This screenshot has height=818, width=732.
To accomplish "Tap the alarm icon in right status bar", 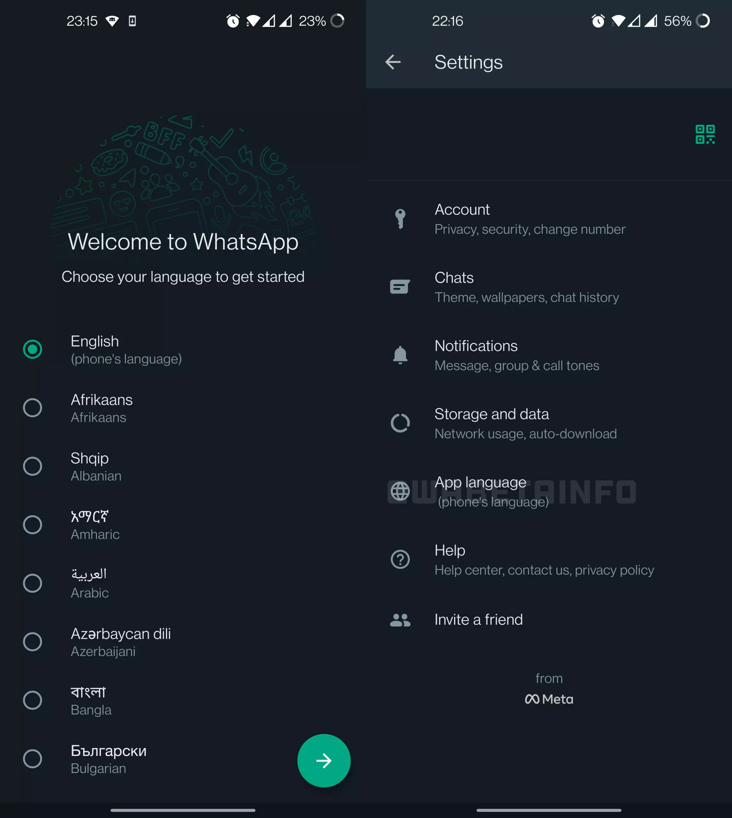I will 598,21.
